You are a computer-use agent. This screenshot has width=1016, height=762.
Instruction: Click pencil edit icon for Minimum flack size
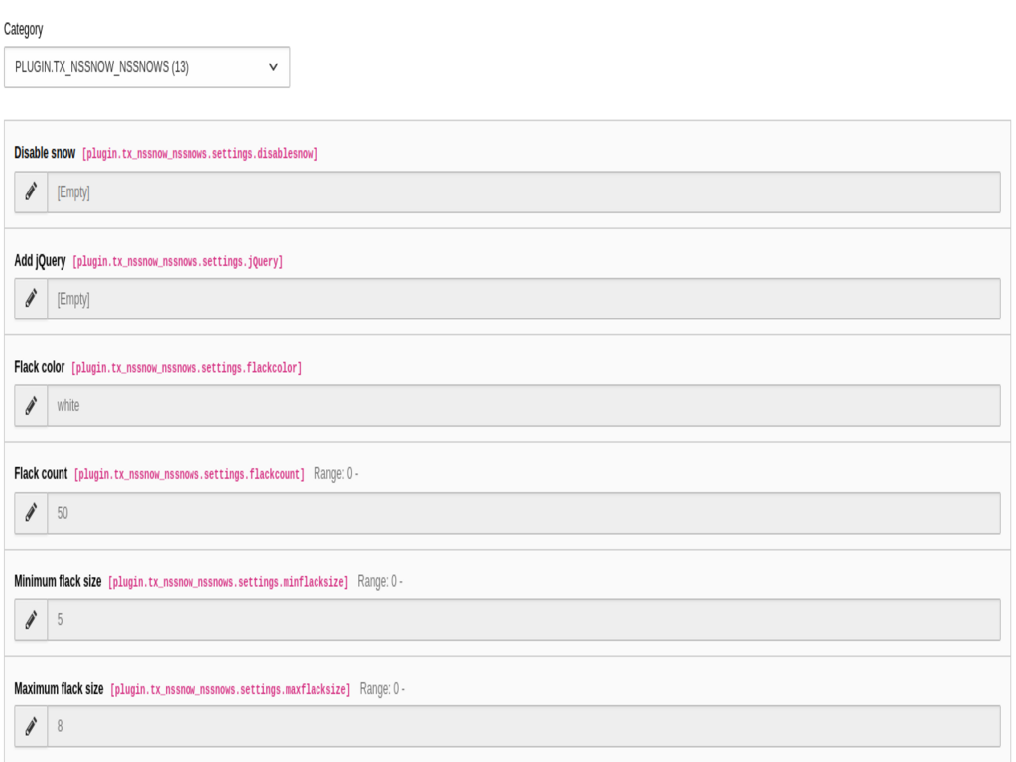[31, 620]
